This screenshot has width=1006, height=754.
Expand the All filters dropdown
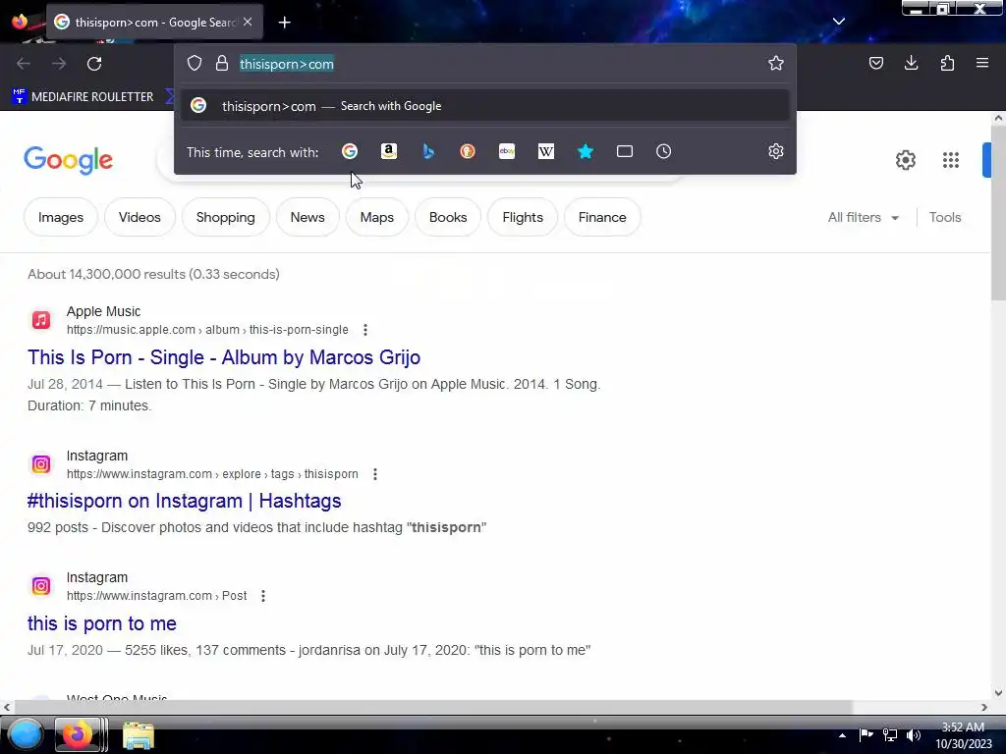click(863, 217)
